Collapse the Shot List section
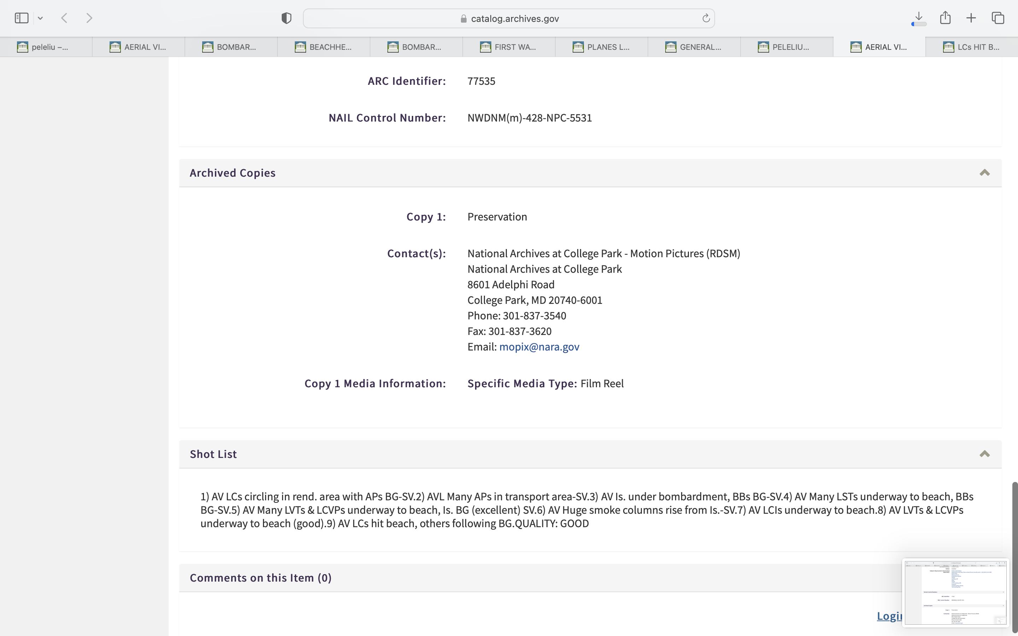 pyautogui.click(x=984, y=454)
